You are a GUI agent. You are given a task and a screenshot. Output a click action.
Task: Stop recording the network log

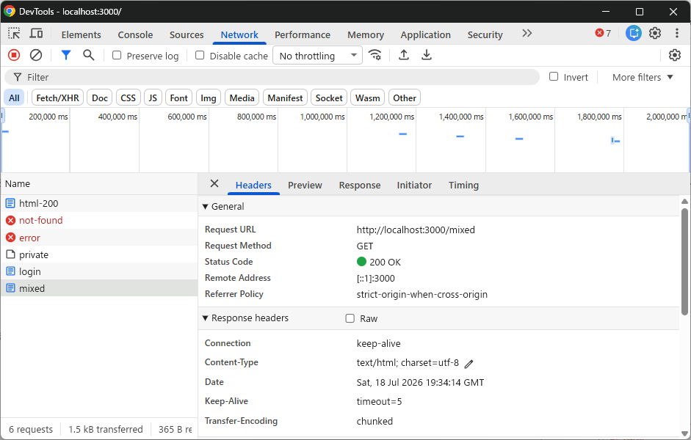click(14, 55)
